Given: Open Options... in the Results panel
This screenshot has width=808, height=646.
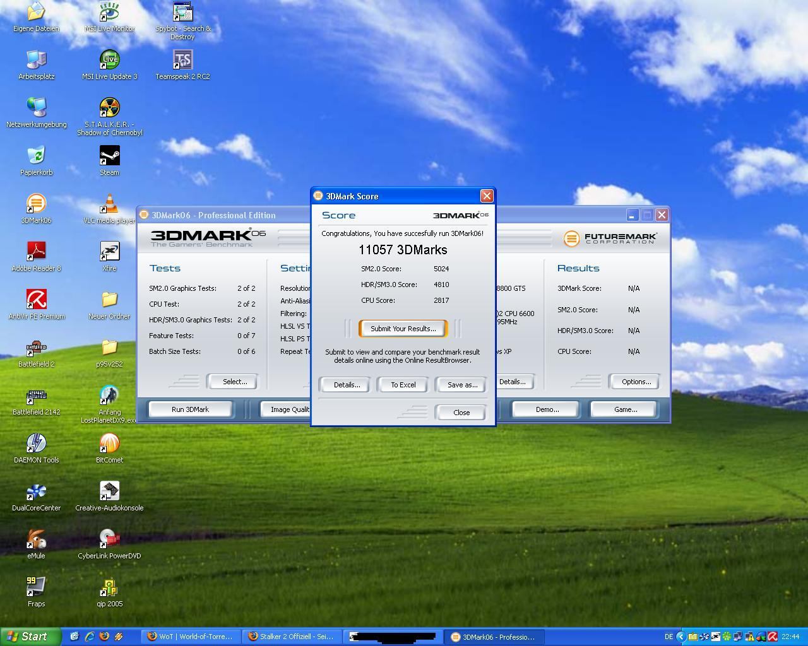Looking at the screenshot, I should 636,382.
